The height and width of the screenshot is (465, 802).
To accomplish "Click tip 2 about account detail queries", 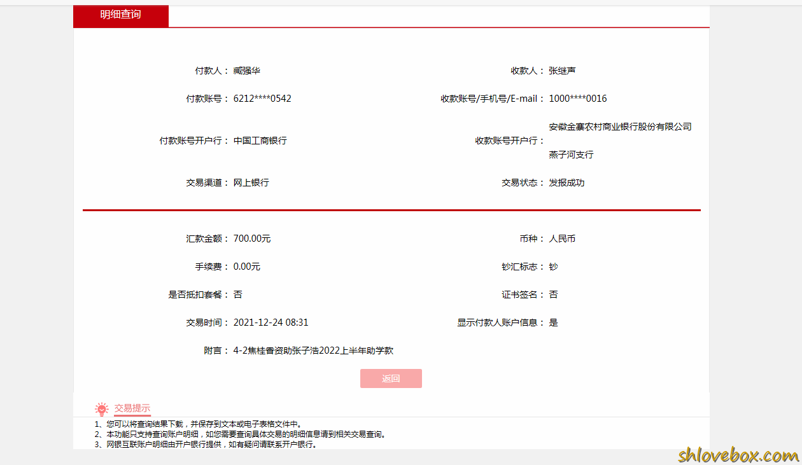I will click(241, 434).
